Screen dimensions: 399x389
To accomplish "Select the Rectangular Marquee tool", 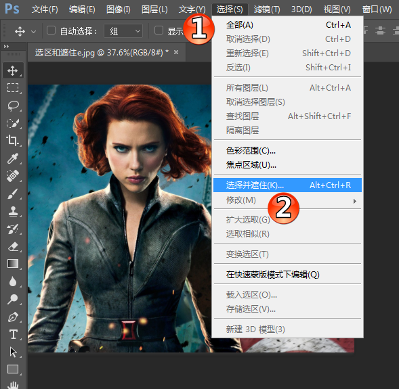I will click(x=13, y=88).
